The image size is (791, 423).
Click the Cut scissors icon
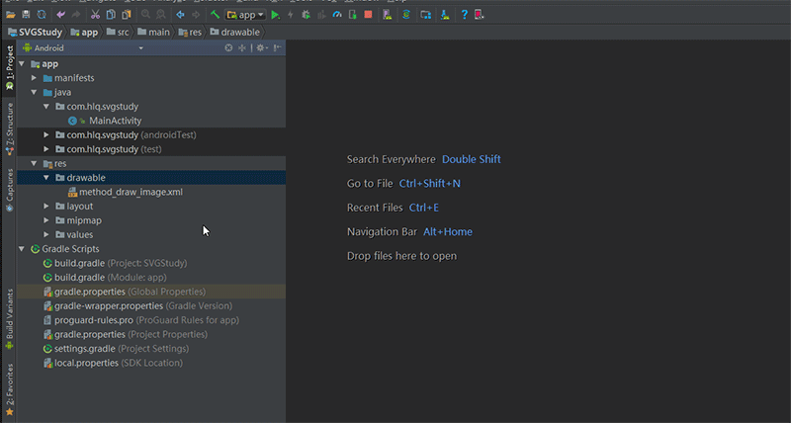94,15
